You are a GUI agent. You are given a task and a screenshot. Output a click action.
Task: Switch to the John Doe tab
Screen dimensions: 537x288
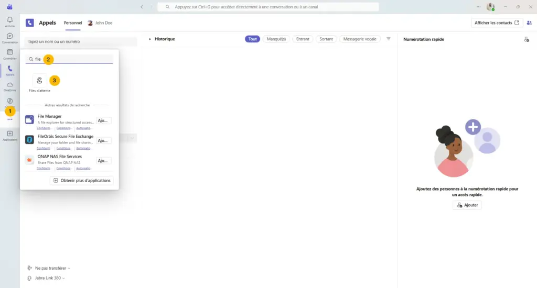pos(100,23)
